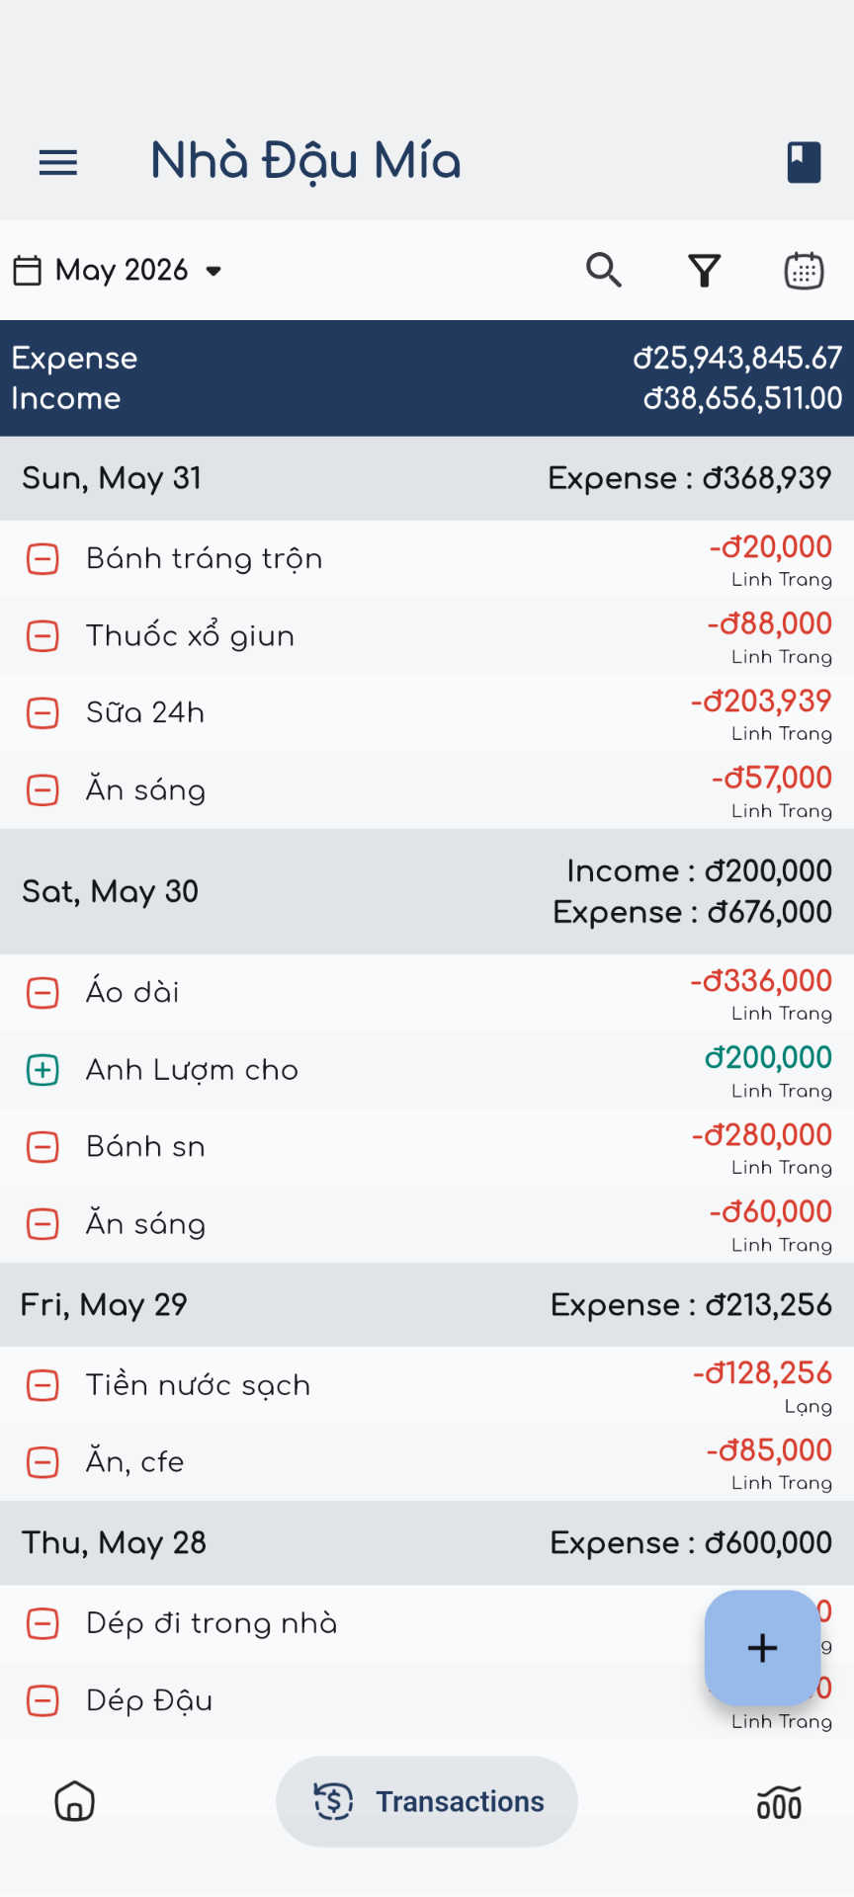The image size is (854, 1897).
Task: Open the filter funnel icon
Action: pos(705,270)
